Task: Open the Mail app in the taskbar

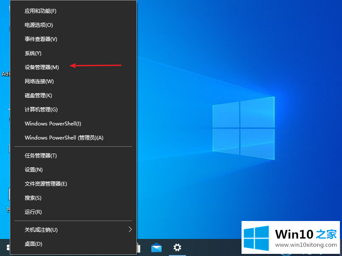Action: click(x=156, y=247)
